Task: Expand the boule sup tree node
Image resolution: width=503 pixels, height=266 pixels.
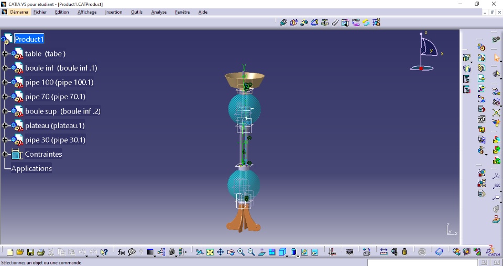Action: (x=5, y=111)
